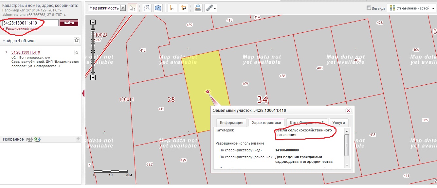Screen dimensions: 437x188
Task: Activate the identify by polygon tool
Action: [158, 8]
